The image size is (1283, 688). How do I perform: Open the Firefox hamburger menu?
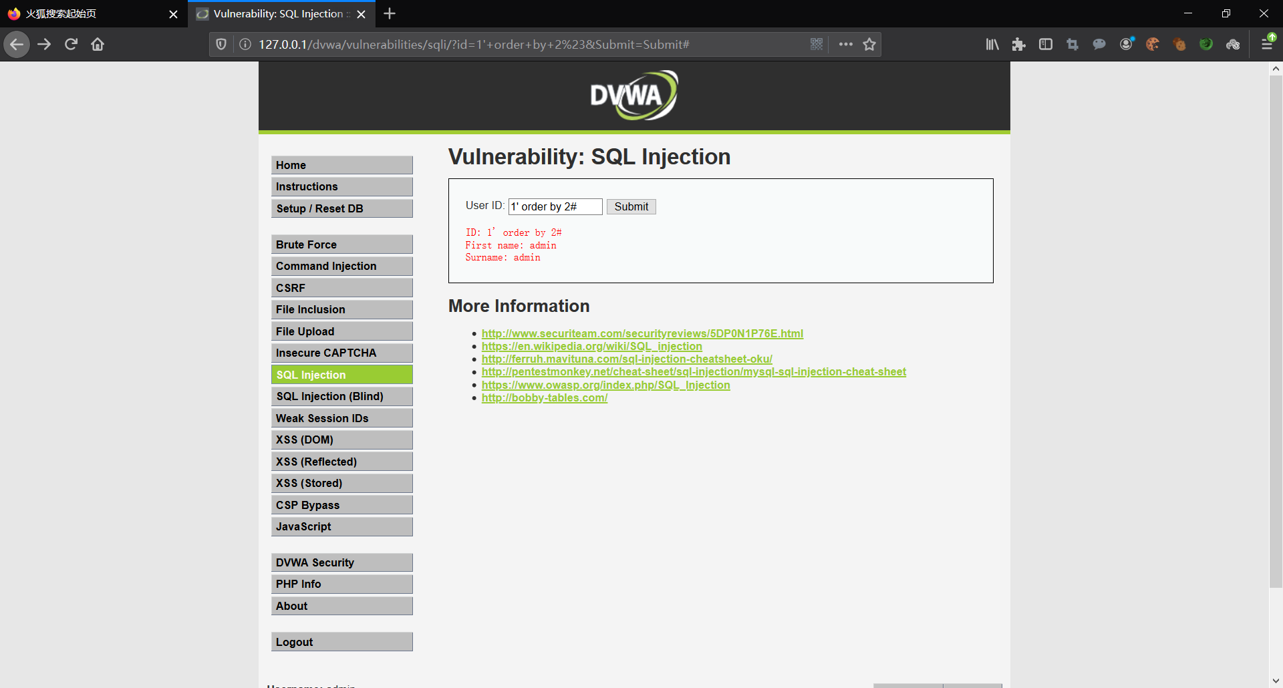click(1267, 44)
